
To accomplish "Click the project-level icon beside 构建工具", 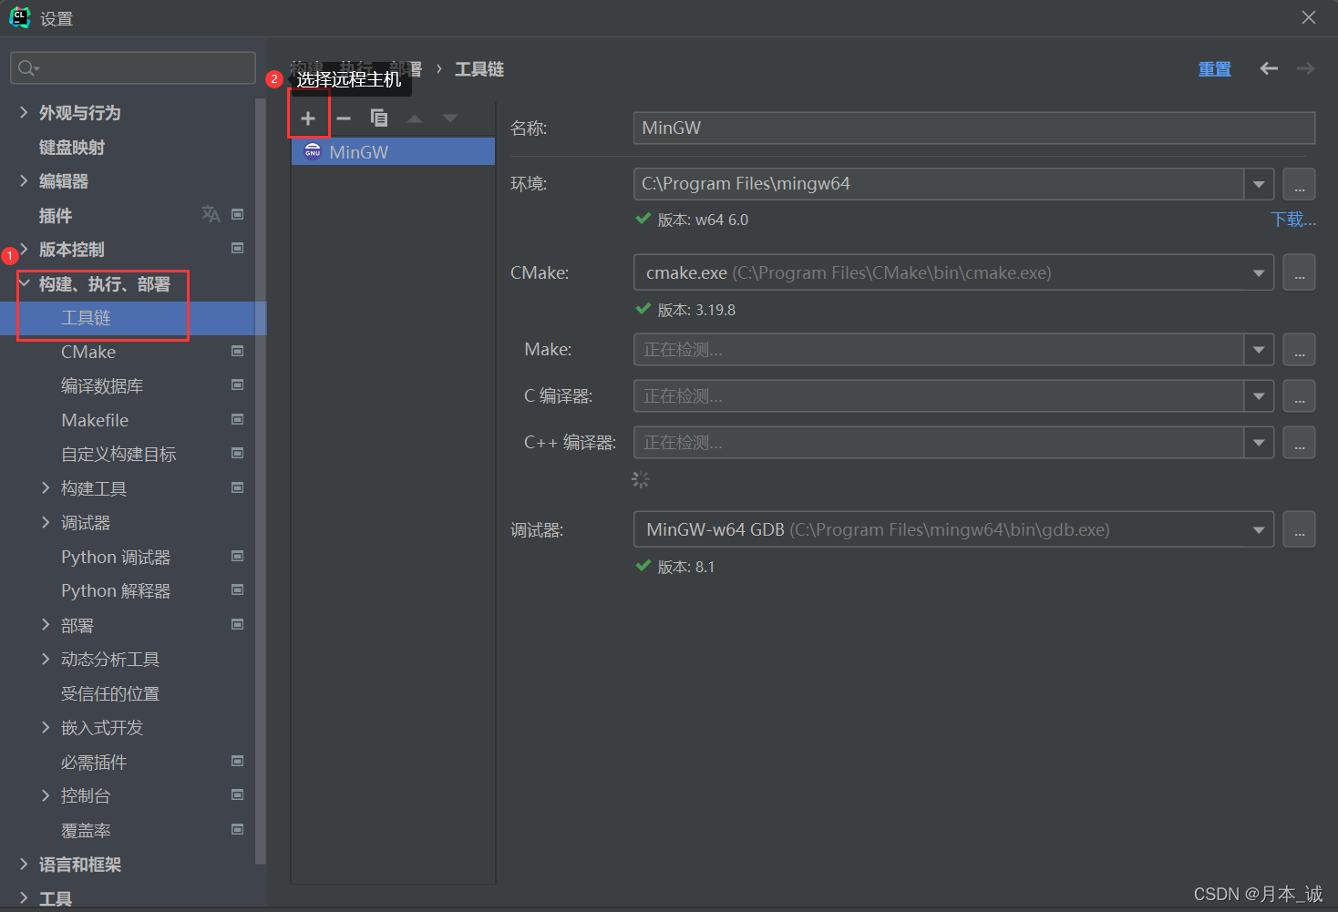I will point(238,487).
